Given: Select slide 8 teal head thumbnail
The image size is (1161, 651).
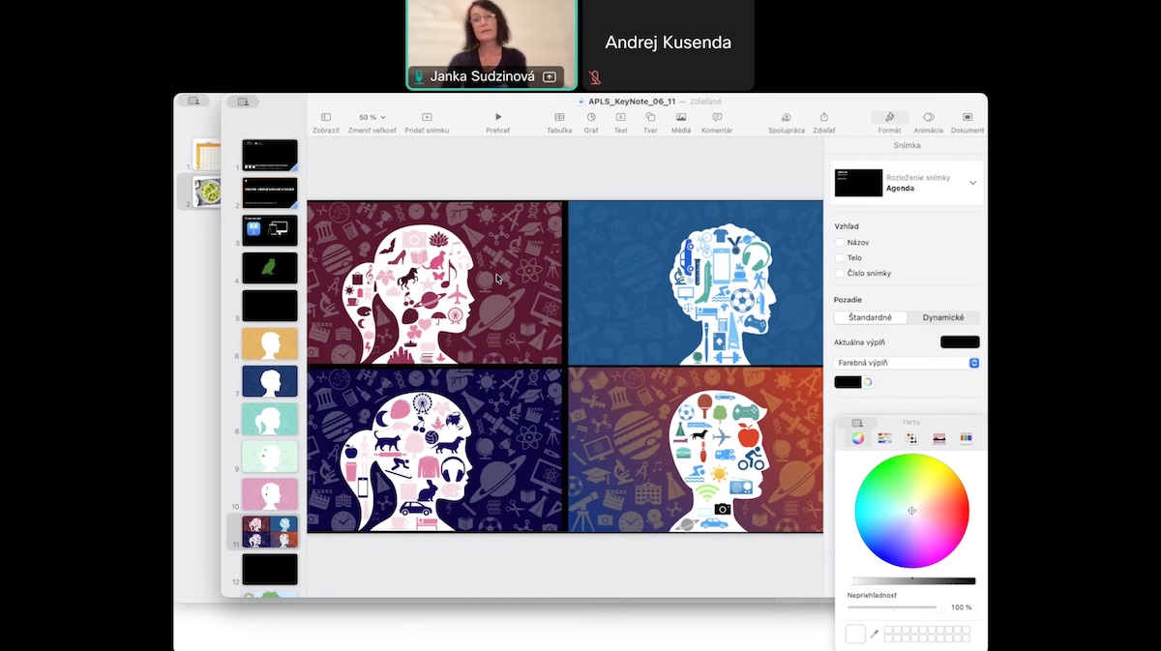Looking at the screenshot, I should coord(270,419).
